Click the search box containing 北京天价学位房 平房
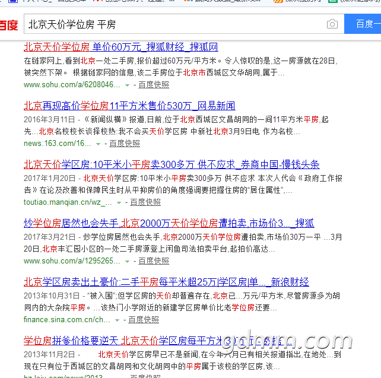The image size is (381, 378). click(x=184, y=24)
